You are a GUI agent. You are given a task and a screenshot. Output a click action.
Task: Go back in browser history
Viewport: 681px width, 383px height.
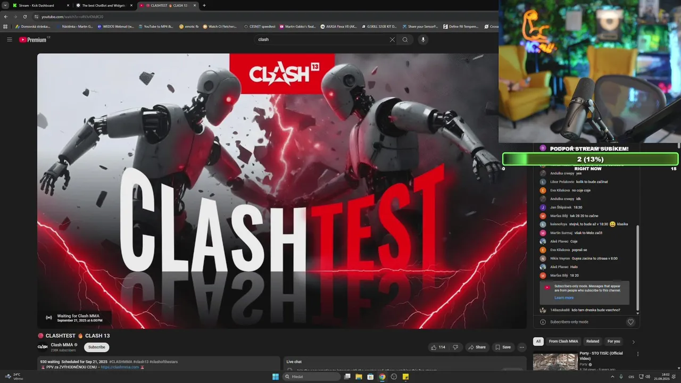pos(5,16)
